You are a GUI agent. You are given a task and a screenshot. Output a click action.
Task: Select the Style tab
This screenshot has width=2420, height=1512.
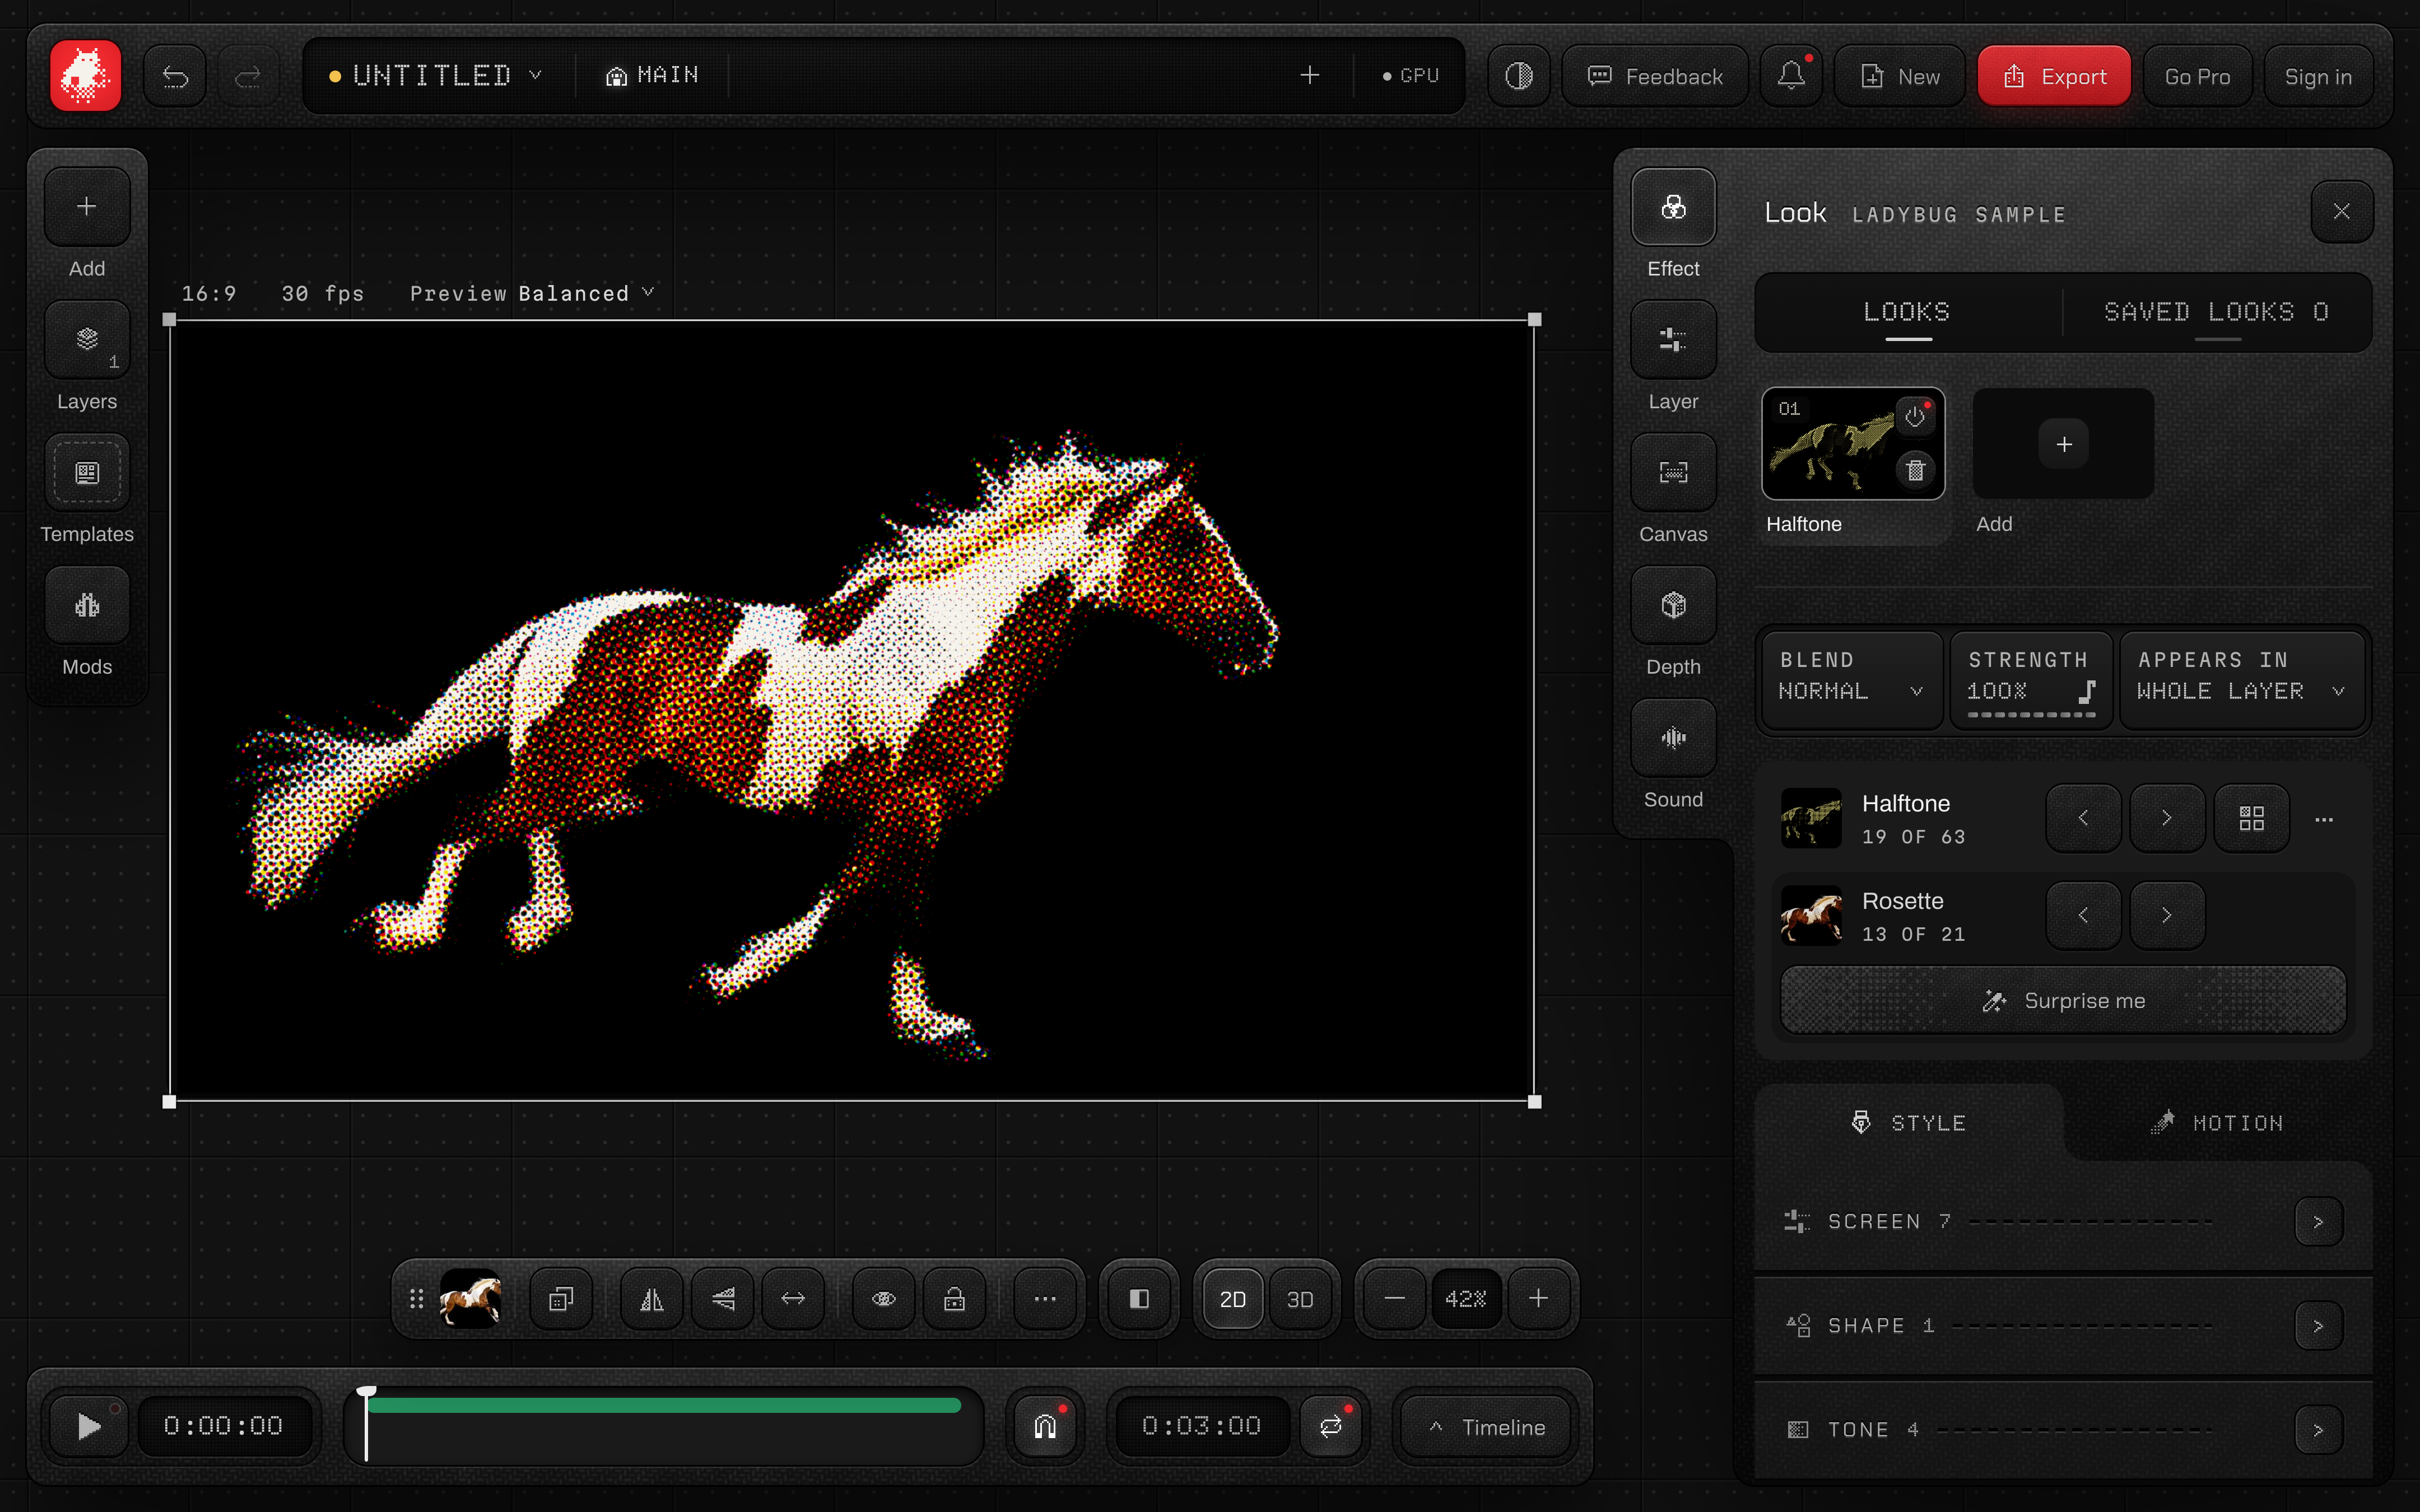click(x=1909, y=1123)
